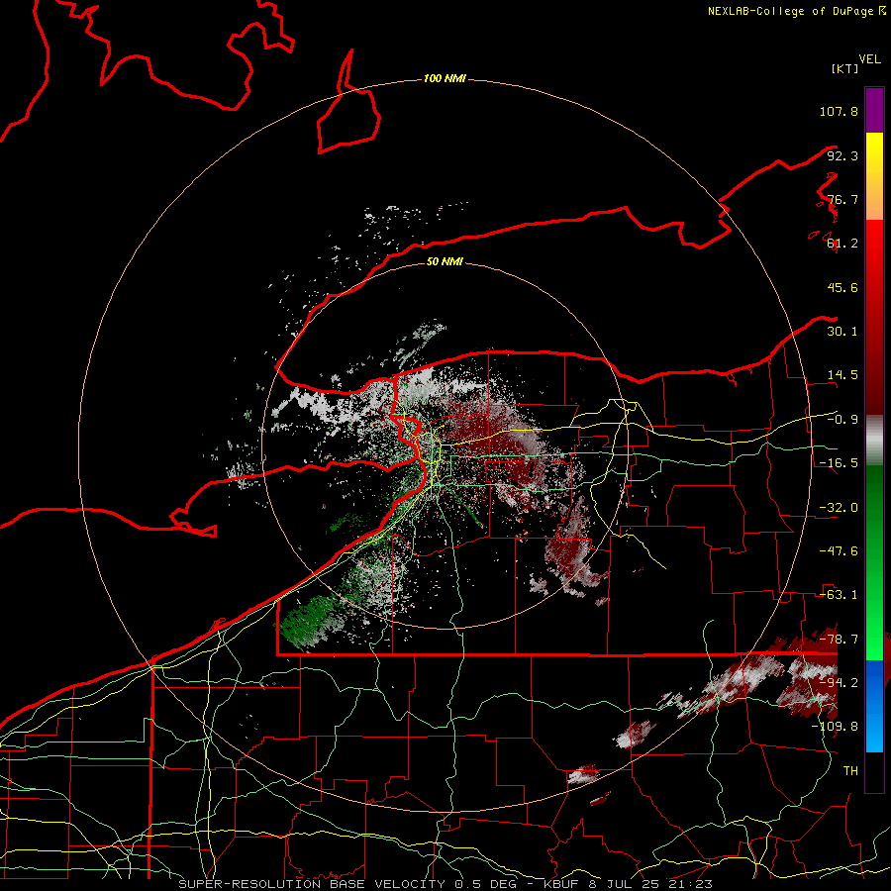
Task: Click the -47.6 legend value
Action: coord(839,551)
